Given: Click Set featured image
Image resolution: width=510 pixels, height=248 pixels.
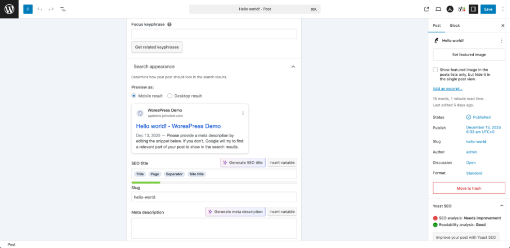Looking at the screenshot, I should pos(469,55).
